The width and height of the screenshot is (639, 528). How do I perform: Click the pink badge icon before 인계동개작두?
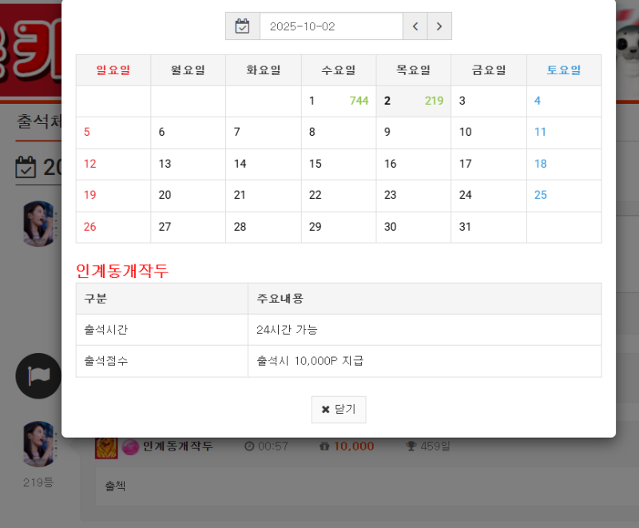(130, 447)
